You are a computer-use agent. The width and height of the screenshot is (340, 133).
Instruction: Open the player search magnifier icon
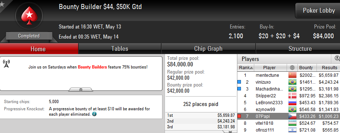click(x=337, y=58)
